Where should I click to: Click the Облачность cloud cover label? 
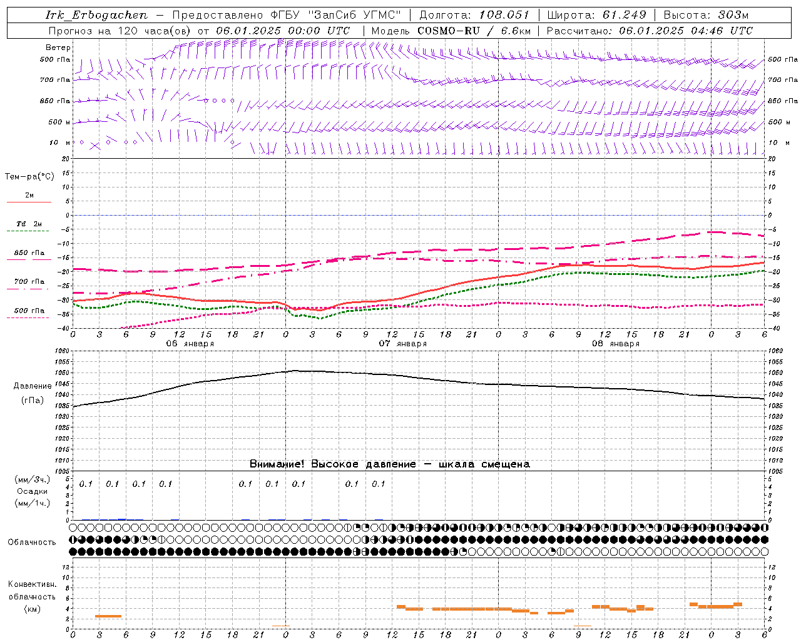click(32, 542)
